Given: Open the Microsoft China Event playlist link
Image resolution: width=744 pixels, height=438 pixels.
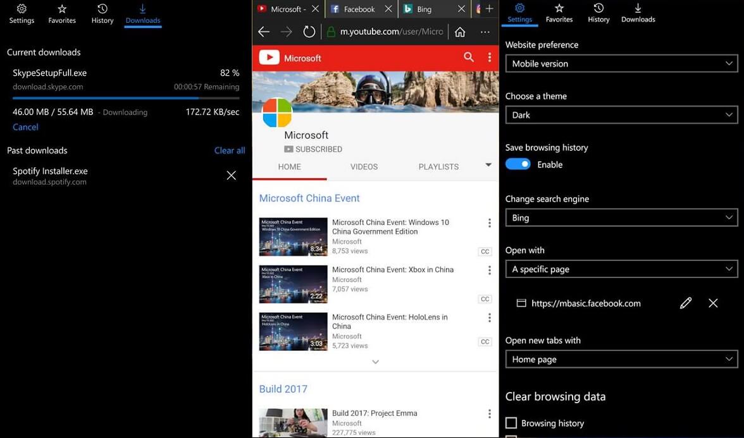Looking at the screenshot, I should pos(309,198).
